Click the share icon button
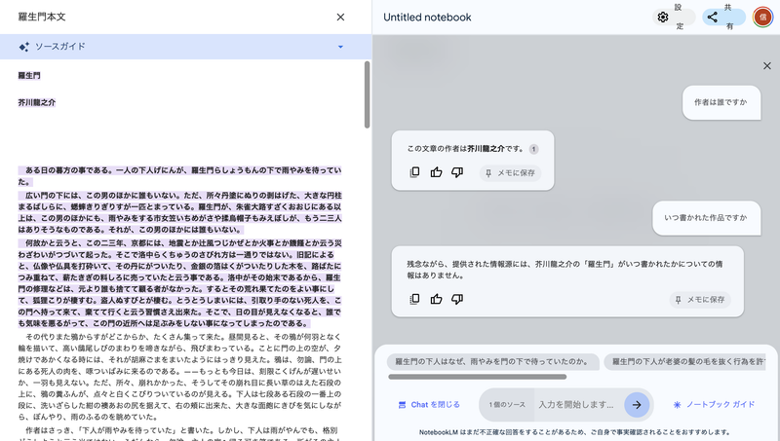This screenshot has width=780, height=441. 713,17
